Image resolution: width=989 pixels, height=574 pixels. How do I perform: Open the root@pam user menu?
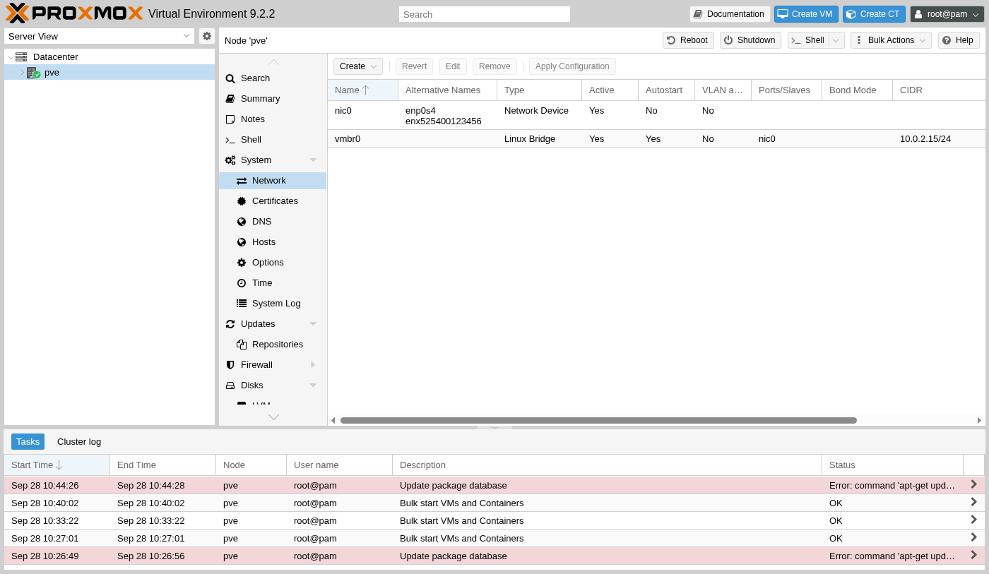tap(947, 14)
